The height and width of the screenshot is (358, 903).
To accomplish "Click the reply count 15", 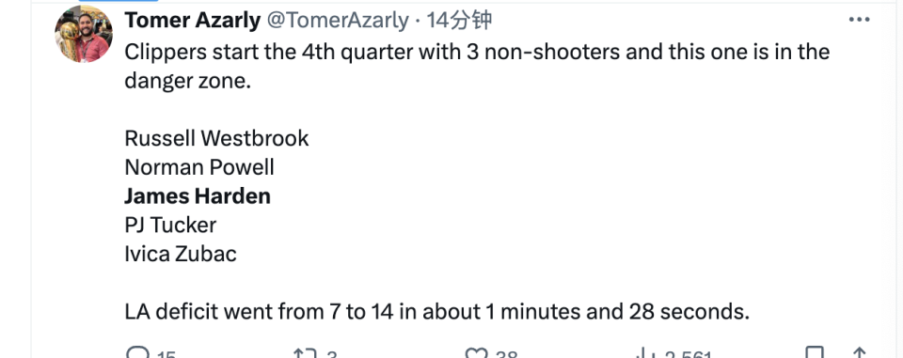I will (166, 354).
